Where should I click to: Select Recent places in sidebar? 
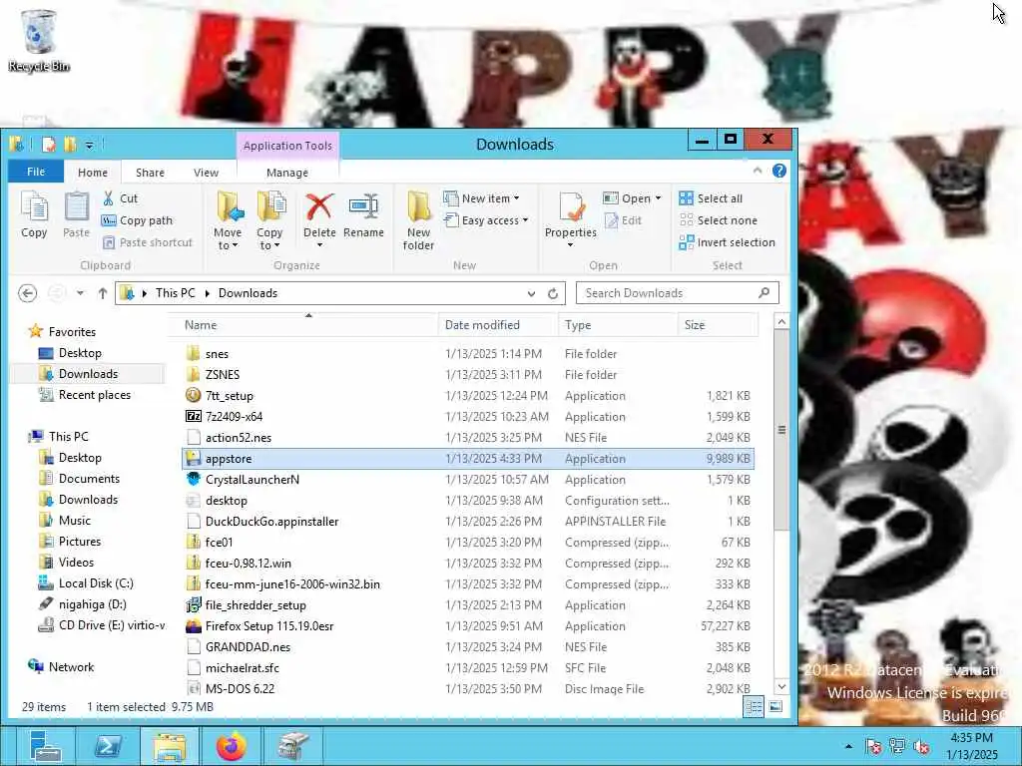click(x=95, y=395)
